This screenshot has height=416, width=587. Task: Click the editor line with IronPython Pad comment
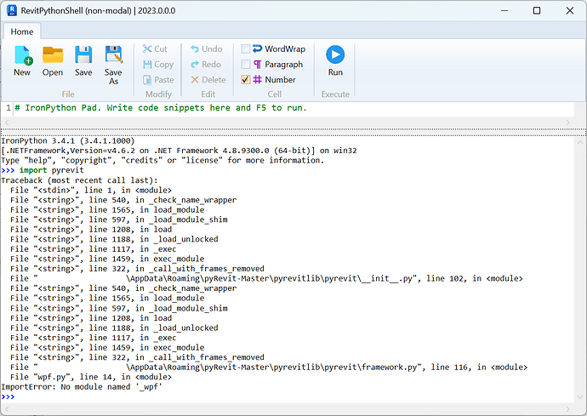(x=161, y=108)
